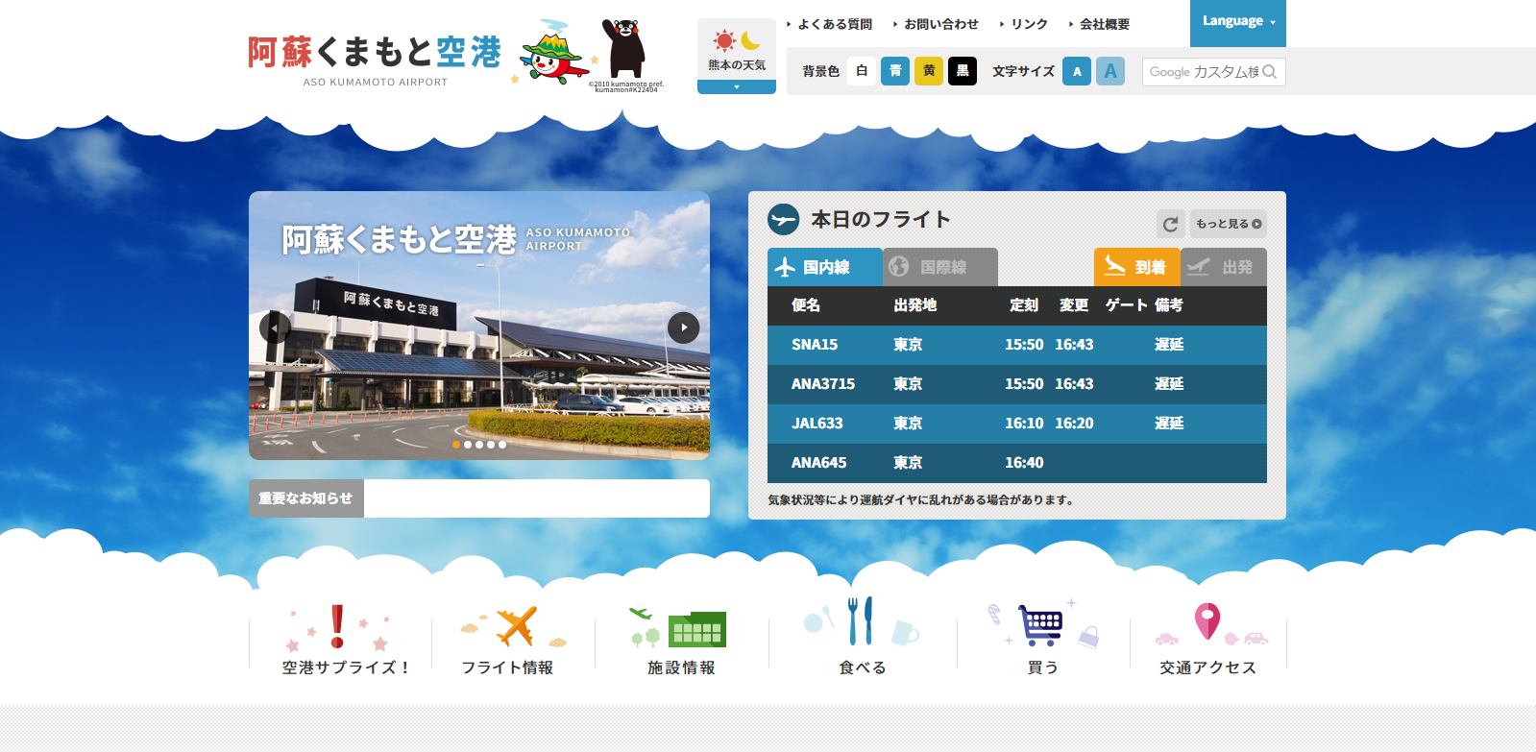Select flight JAL633 row
This screenshot has height=752, width=1536.
pos(1017,424)
